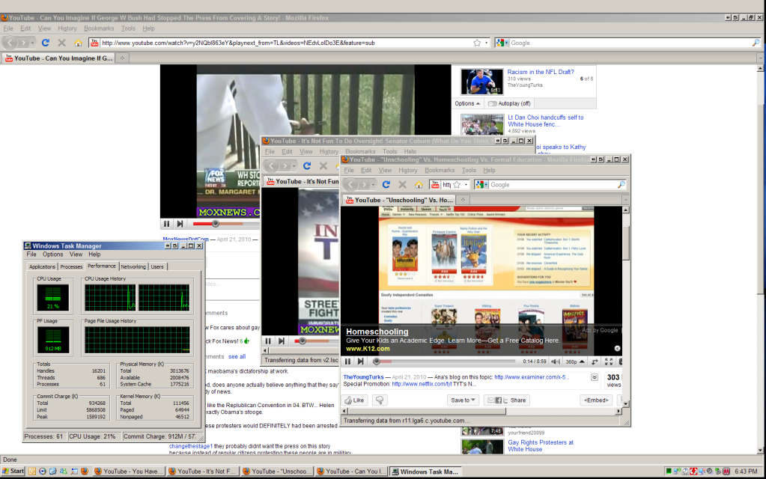
Task: Open Windows Media Player from Quick Launch
Action: click(43, 472)
